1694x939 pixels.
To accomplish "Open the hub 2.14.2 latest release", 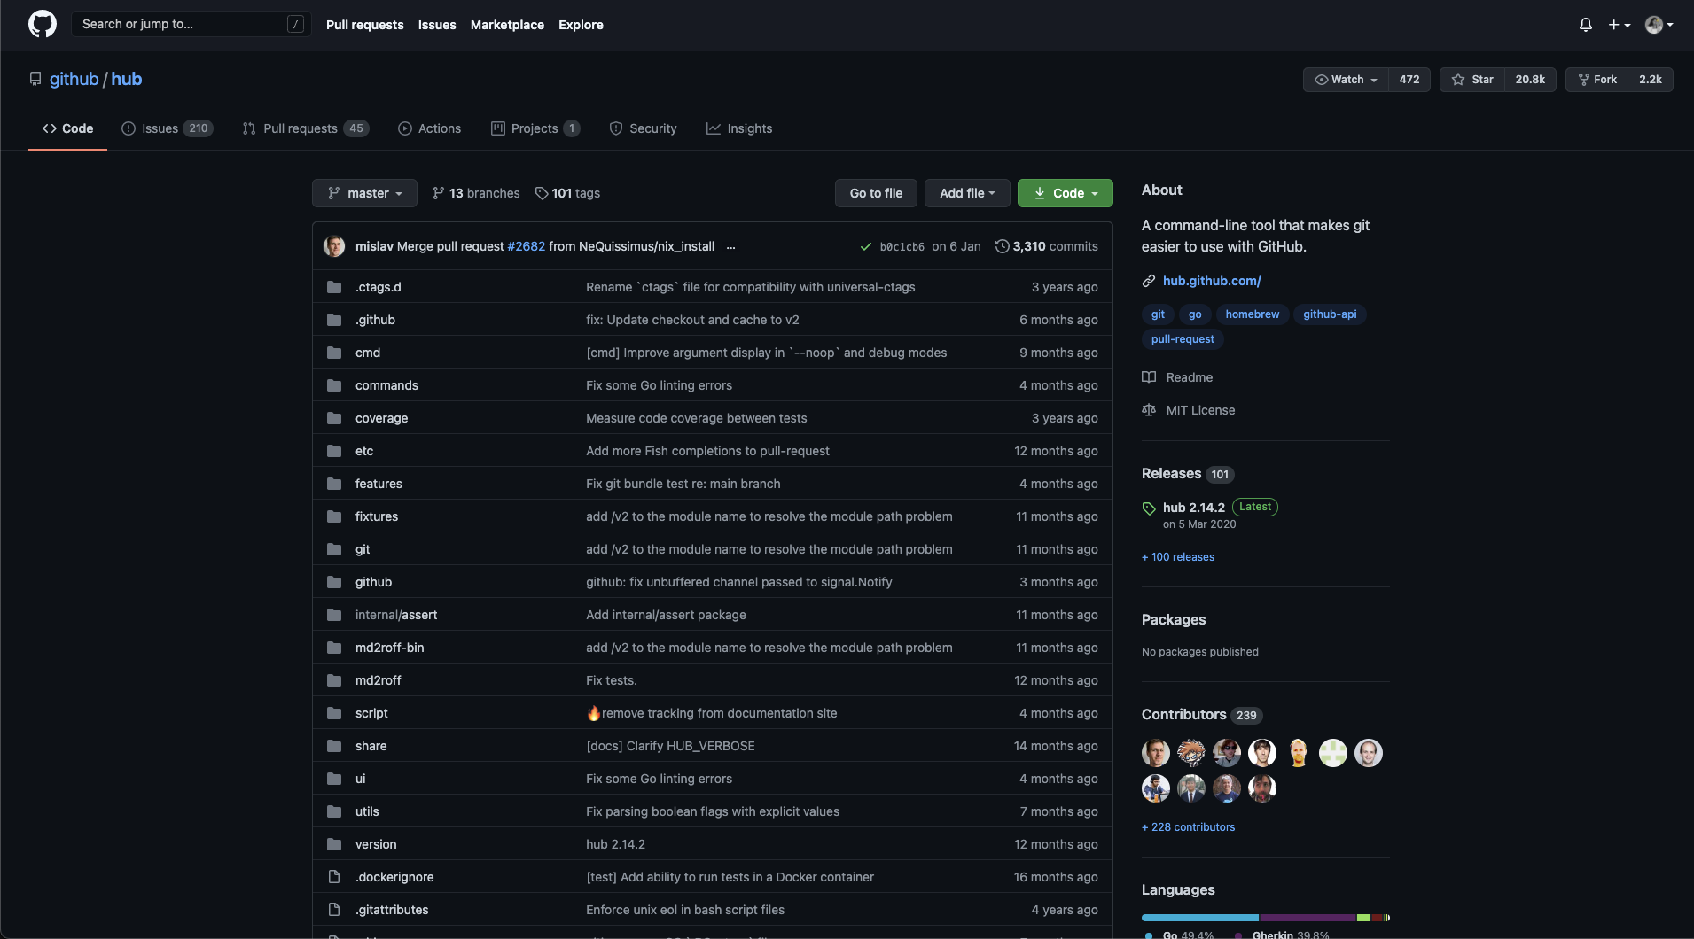I will pyautogui.click(x=1193, y=508).
